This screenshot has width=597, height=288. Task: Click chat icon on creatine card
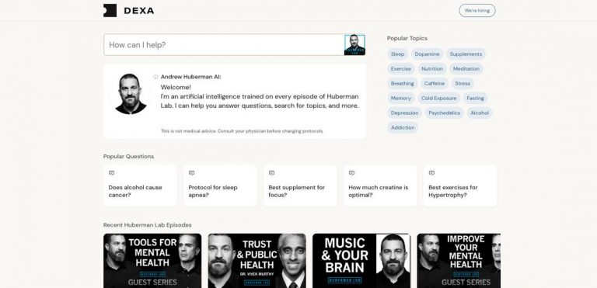point(351,173)
